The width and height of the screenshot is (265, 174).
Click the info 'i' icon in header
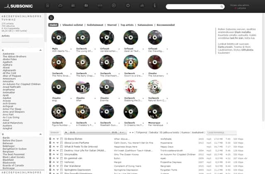[x=154, y=5]
